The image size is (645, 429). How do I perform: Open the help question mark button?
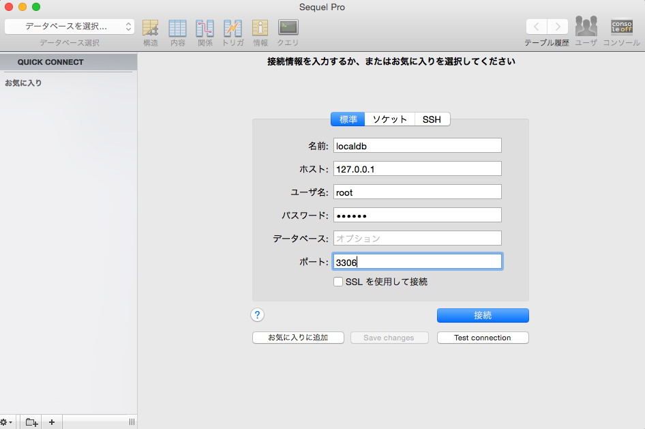[x=258, y=315]
